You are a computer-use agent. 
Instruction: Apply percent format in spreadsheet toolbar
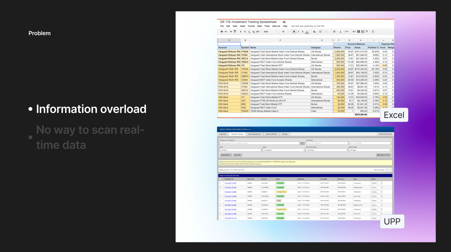(x=245, y=32)
